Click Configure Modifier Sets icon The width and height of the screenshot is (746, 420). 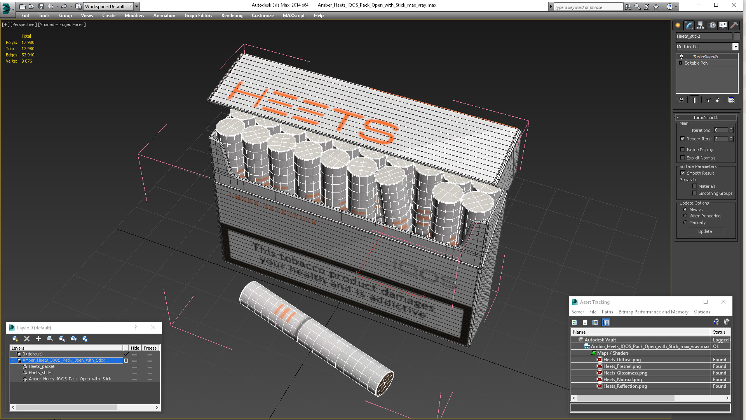pyautogui.click(x=731, y=100)
